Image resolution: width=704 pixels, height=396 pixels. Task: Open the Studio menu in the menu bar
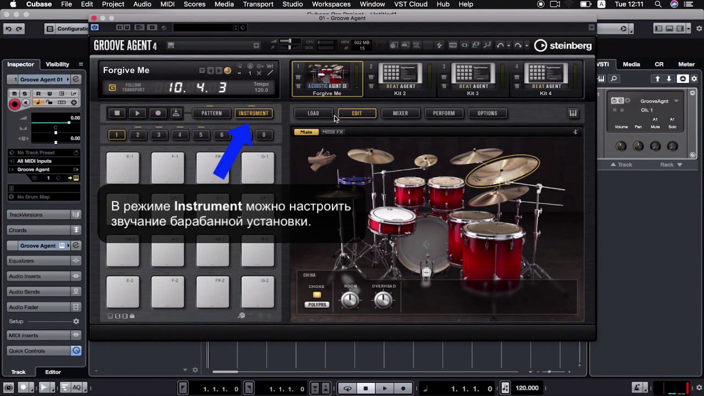(292, 4)
